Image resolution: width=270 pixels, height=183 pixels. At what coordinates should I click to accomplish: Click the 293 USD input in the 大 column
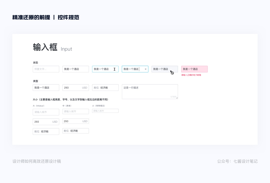coord(46,122)
